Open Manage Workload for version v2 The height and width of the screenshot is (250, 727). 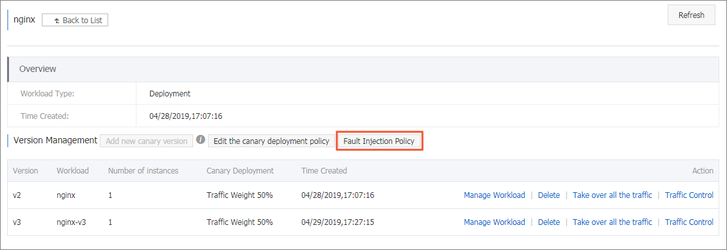495,195
